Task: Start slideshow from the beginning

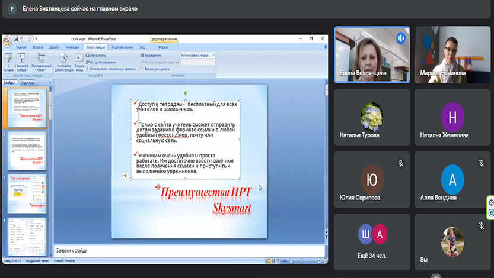Action: point(8,60)
